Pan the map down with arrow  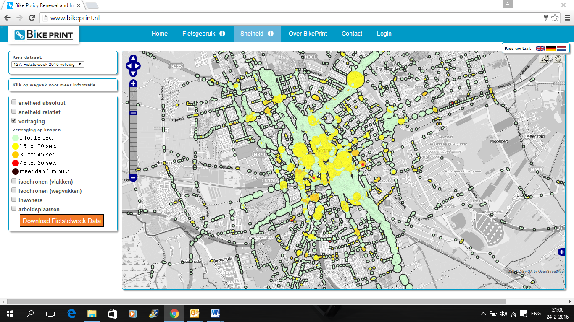(133, 74)
